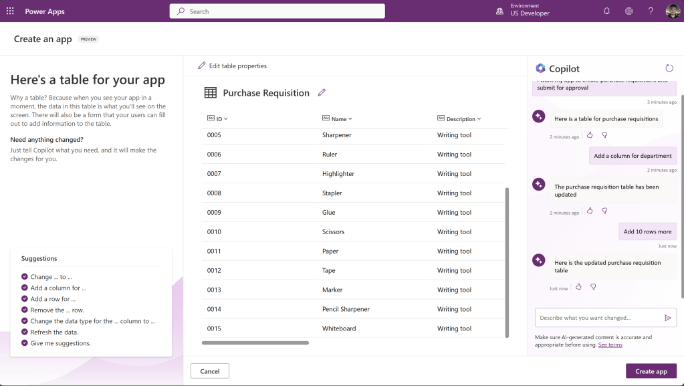The width and height of the screenshot is (684, 386).
Task: Click the Create app button
Action: (x=651, y=371)
